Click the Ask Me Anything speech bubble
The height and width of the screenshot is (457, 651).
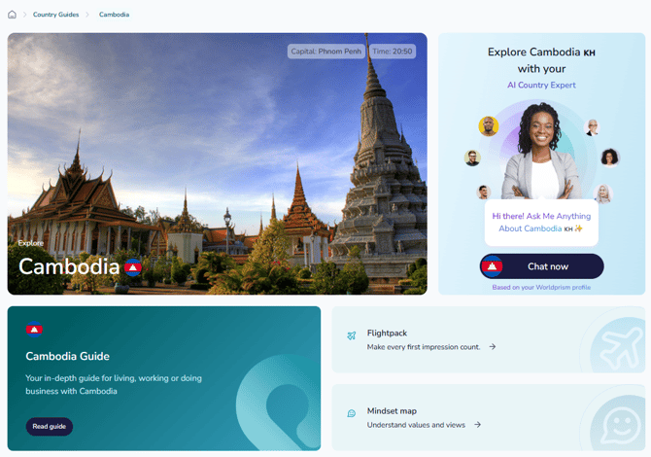tap(541, 223)
